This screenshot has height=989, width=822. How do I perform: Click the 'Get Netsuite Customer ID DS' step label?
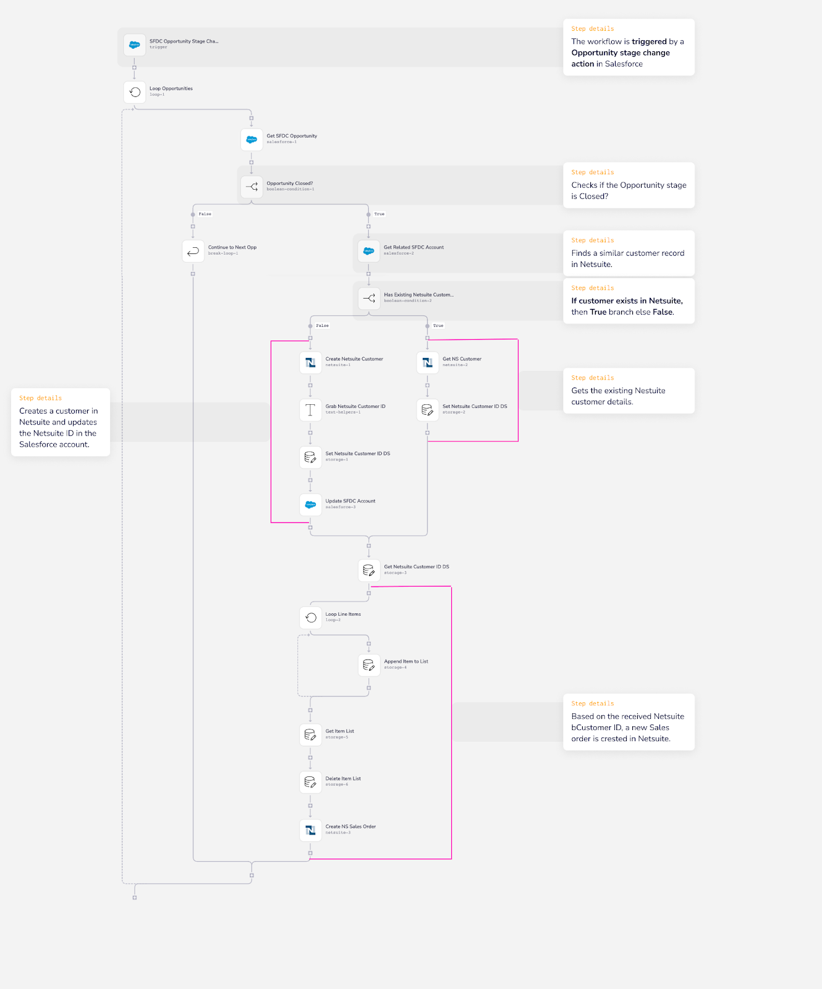[417, 567]
